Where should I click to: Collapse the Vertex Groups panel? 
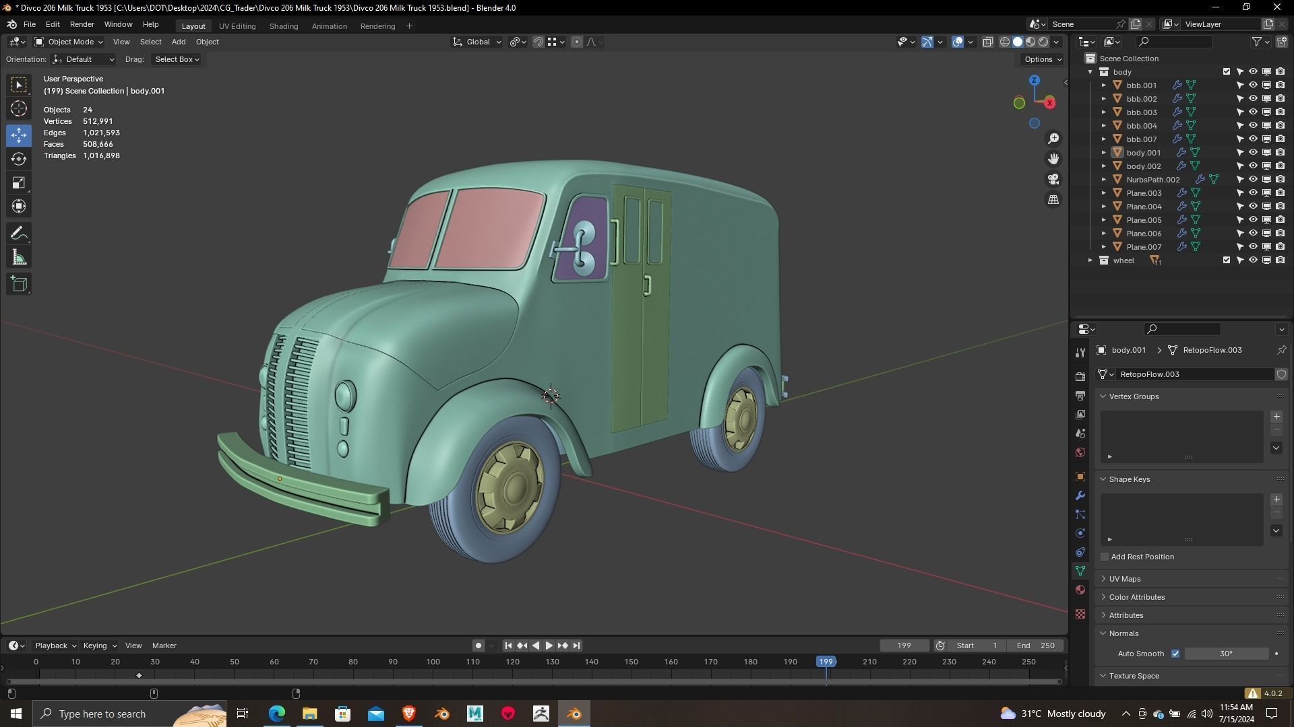click(1134, 396)
